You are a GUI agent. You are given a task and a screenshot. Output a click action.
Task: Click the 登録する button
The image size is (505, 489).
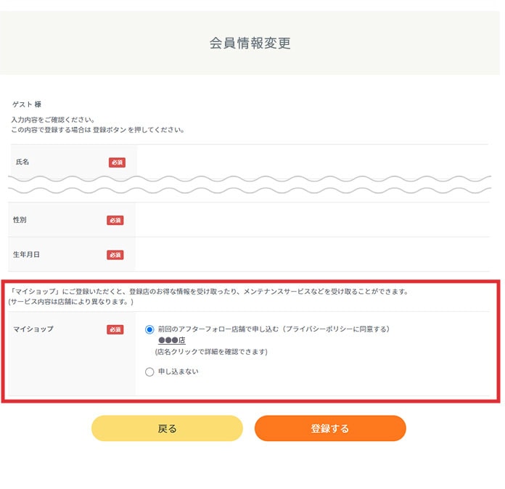(x=330, y=428)
